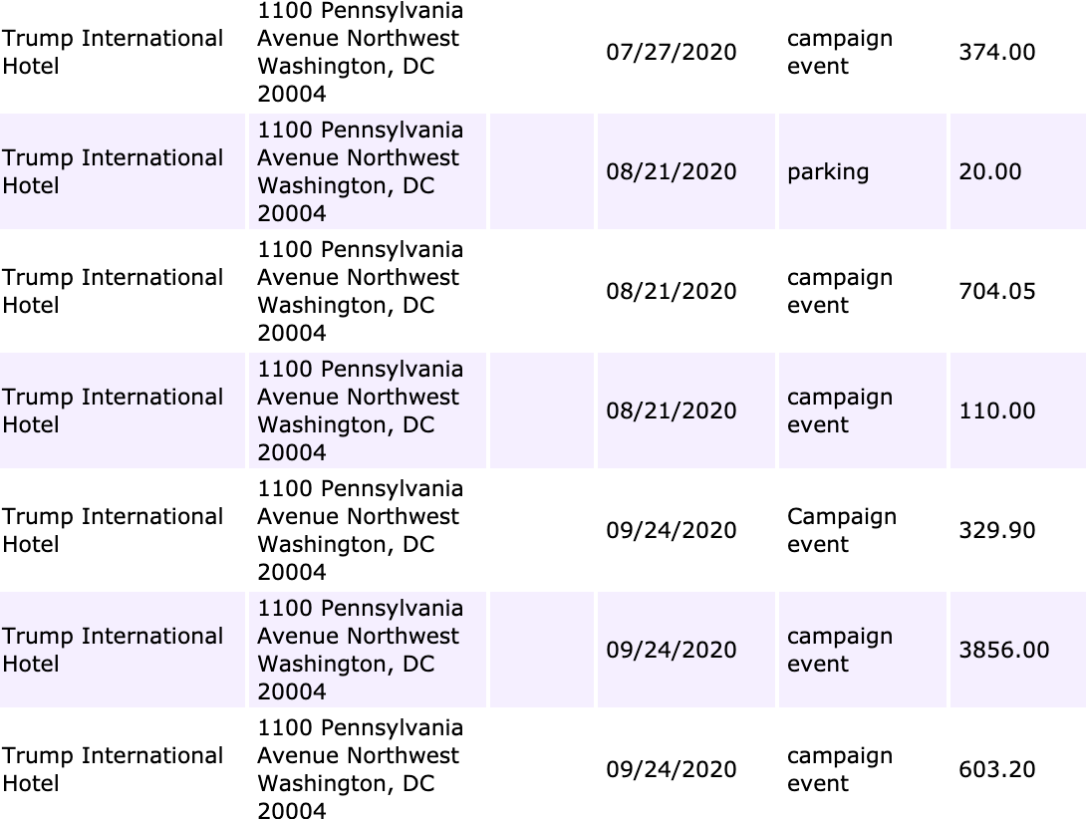This screenshot has width=1086, height=819.
Task: Click the empty cell in parking row
Action: coord(542,171)
